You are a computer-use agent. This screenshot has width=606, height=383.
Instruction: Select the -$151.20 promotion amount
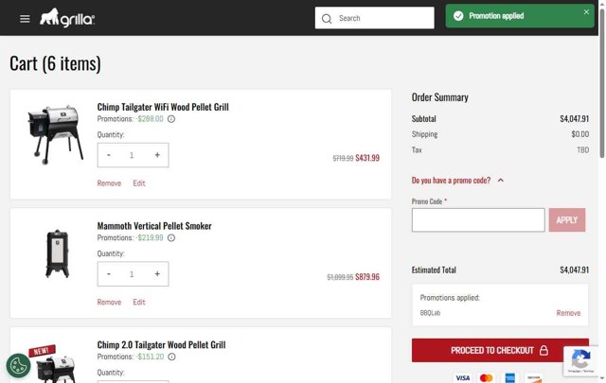click(x=150, y=357)
